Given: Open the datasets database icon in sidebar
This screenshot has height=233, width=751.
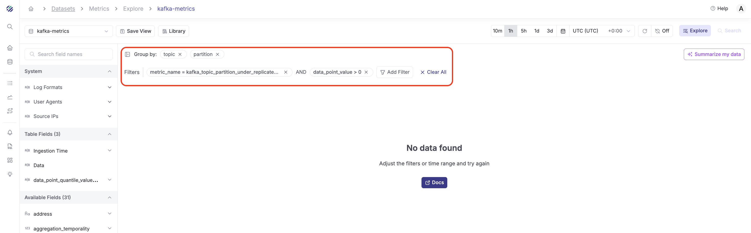Looking at the screenshot, I should [10, 62].
